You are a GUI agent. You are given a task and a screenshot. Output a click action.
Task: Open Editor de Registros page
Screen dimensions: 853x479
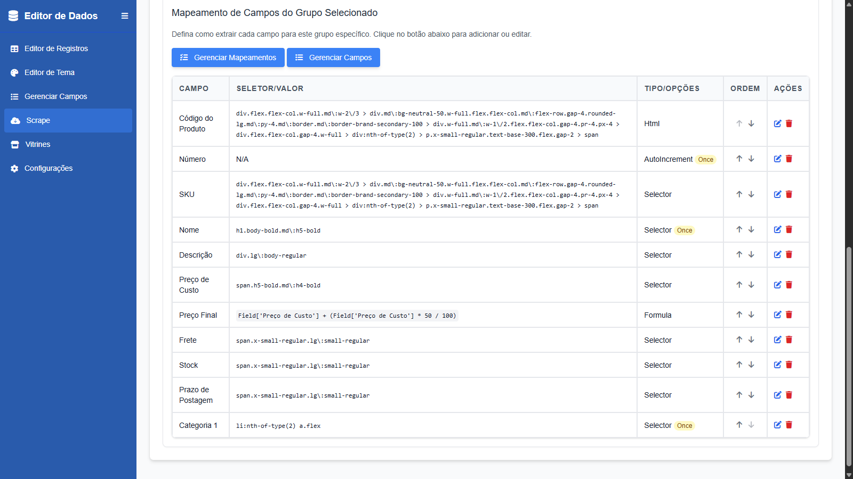pyautogui.click(x=56, y=48)
